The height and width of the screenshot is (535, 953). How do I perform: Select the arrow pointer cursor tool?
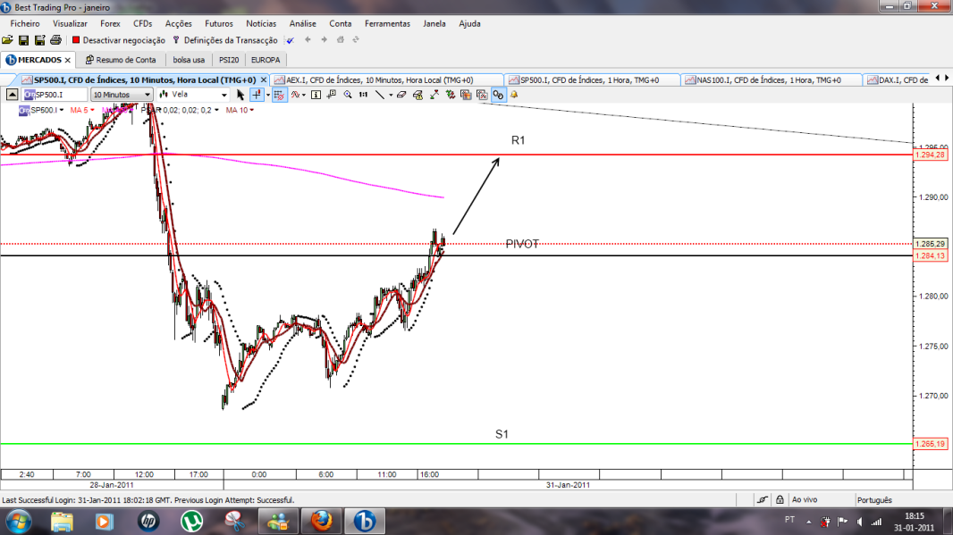[240, 95]
